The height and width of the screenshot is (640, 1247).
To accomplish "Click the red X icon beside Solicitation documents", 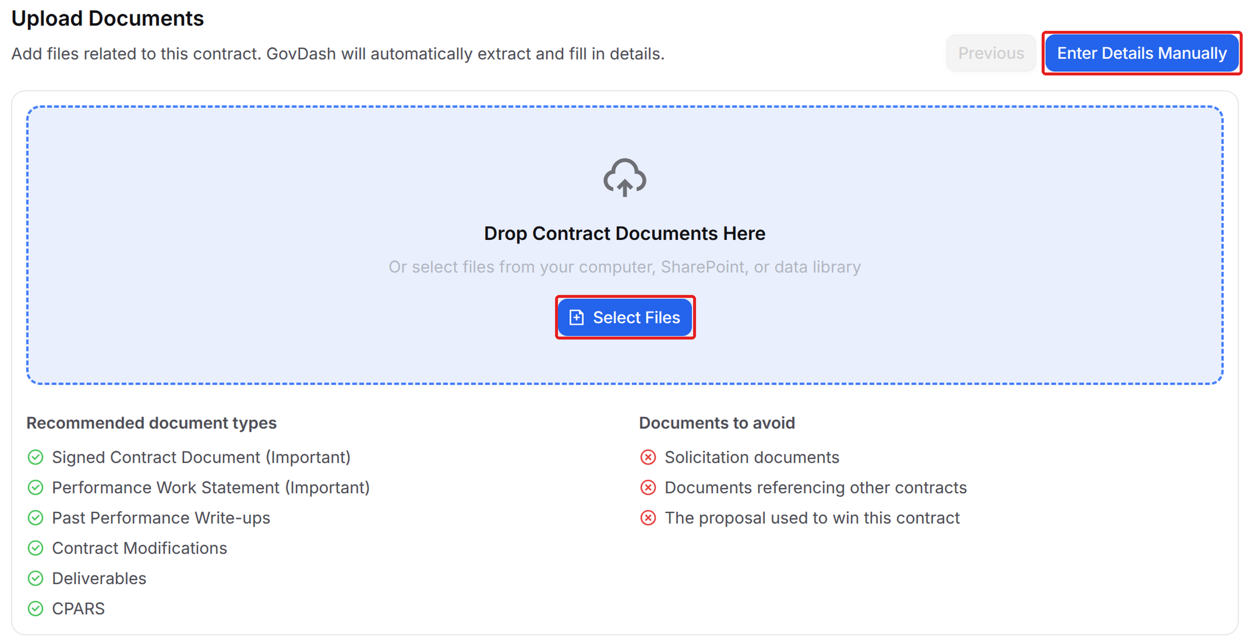I will [648, 457].
